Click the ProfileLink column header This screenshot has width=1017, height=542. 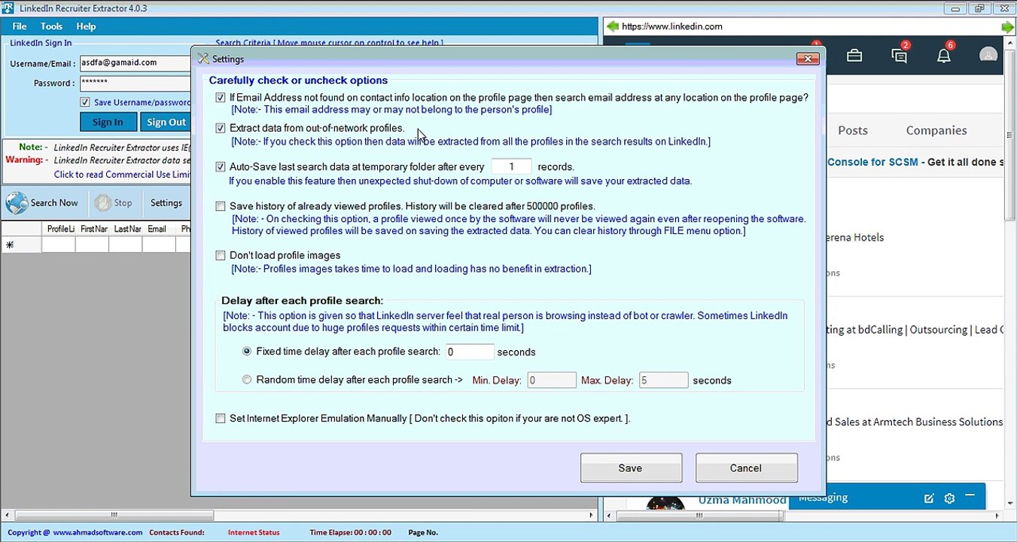pos(59,229)
